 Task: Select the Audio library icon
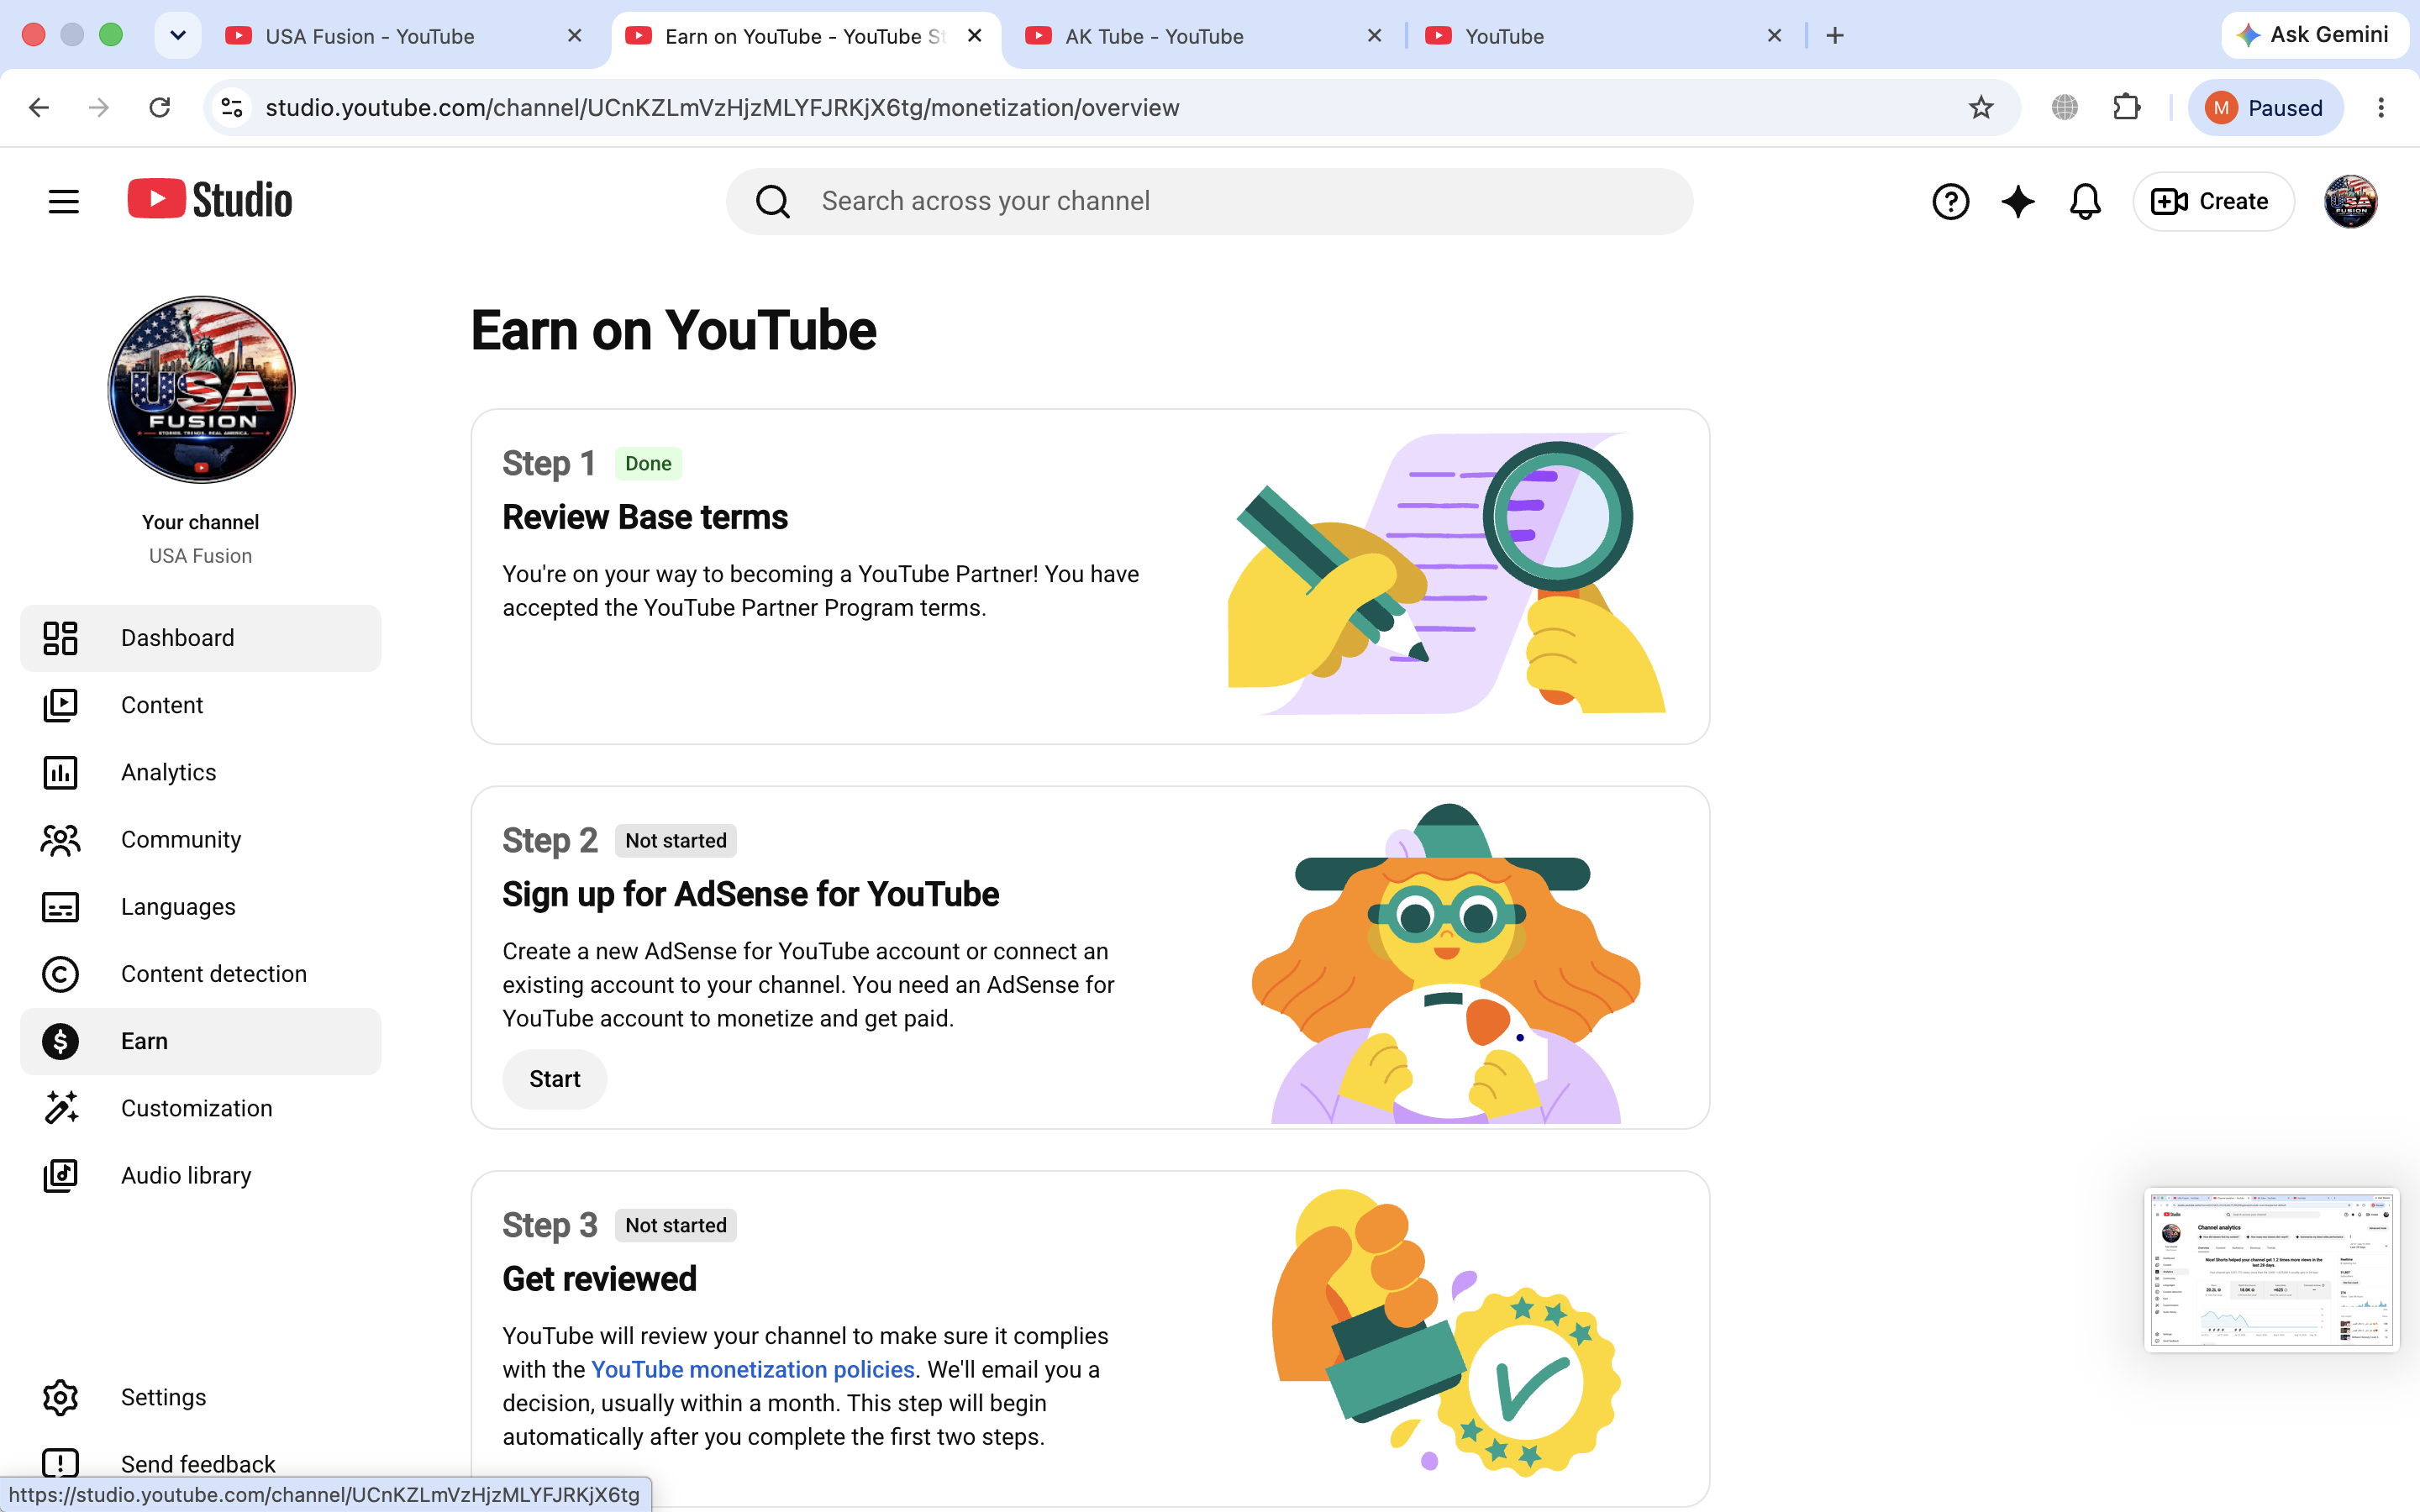click(x=60, y=1175)
